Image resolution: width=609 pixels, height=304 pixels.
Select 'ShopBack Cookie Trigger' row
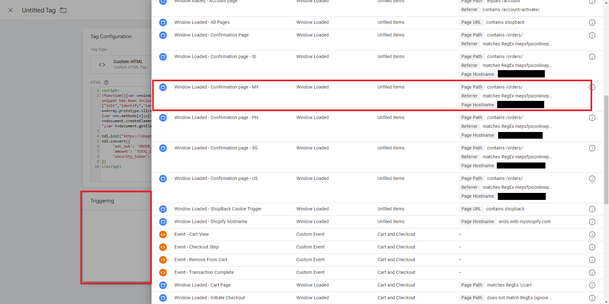(377, 209)
